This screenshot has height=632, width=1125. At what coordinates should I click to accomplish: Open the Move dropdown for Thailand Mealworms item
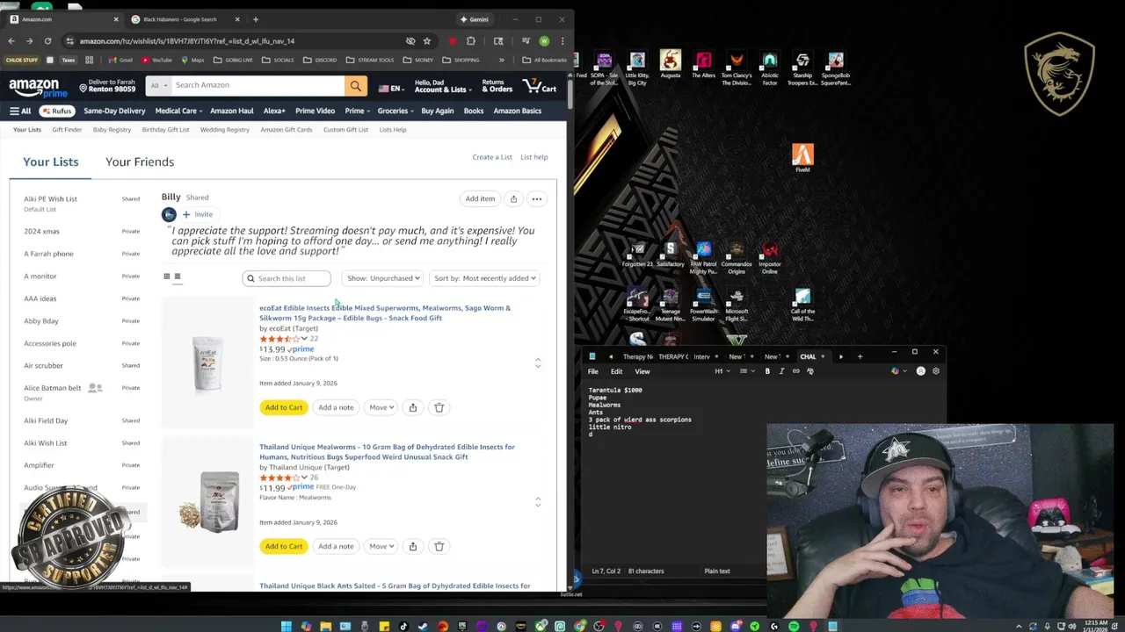click(x=381, y=546)
